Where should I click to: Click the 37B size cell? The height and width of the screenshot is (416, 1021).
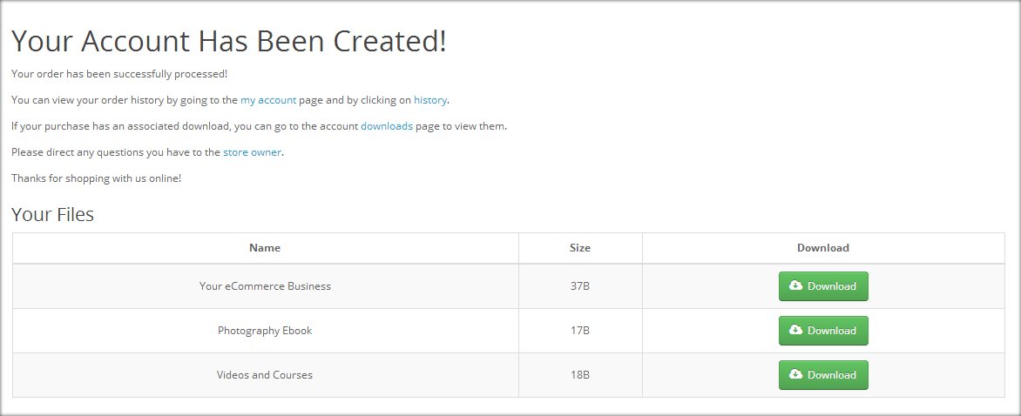579,286
